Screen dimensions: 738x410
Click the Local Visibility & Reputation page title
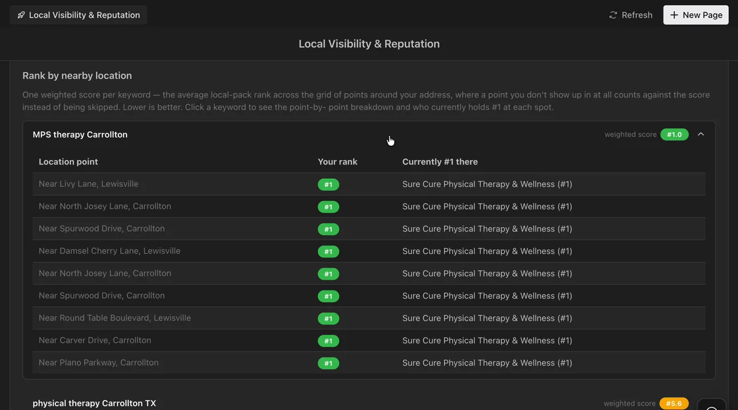(x=369, y=44)
